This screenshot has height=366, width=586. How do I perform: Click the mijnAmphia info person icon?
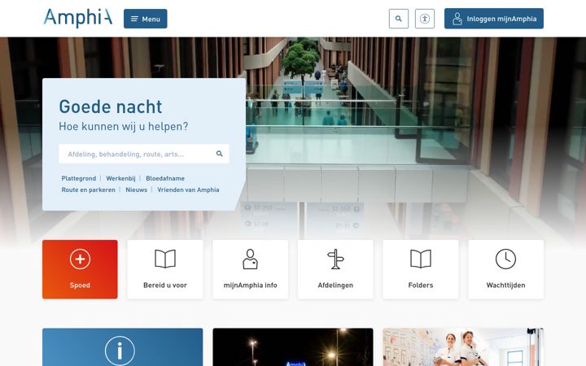(x=250, y=259)
